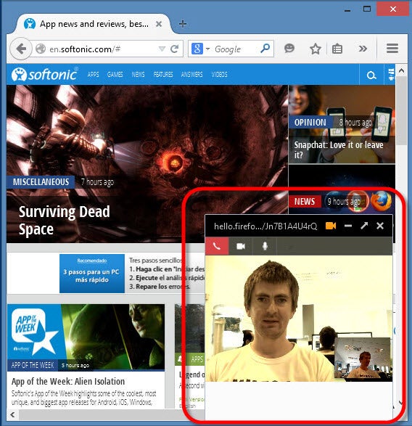The image size is (412, 426).
Task: Open the FEATURES section
Action: (x=163, y=75)
